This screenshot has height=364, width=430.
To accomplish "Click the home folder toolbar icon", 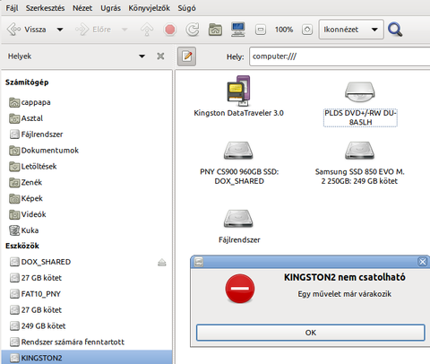I will pos(215,30).
